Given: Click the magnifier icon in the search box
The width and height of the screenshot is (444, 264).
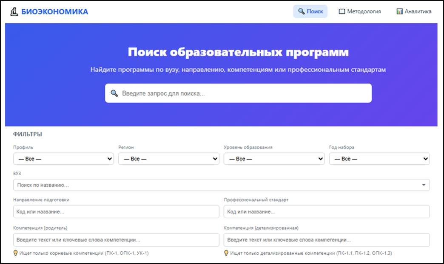Looking at the screenshot, I should tap(114, 93).
